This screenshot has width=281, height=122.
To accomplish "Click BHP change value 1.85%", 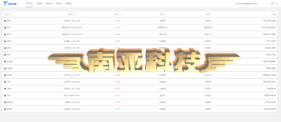I will pos(117,21).
